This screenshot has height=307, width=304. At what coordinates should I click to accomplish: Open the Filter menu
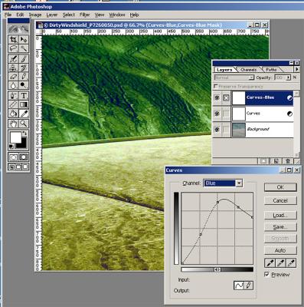coord(84,15)
